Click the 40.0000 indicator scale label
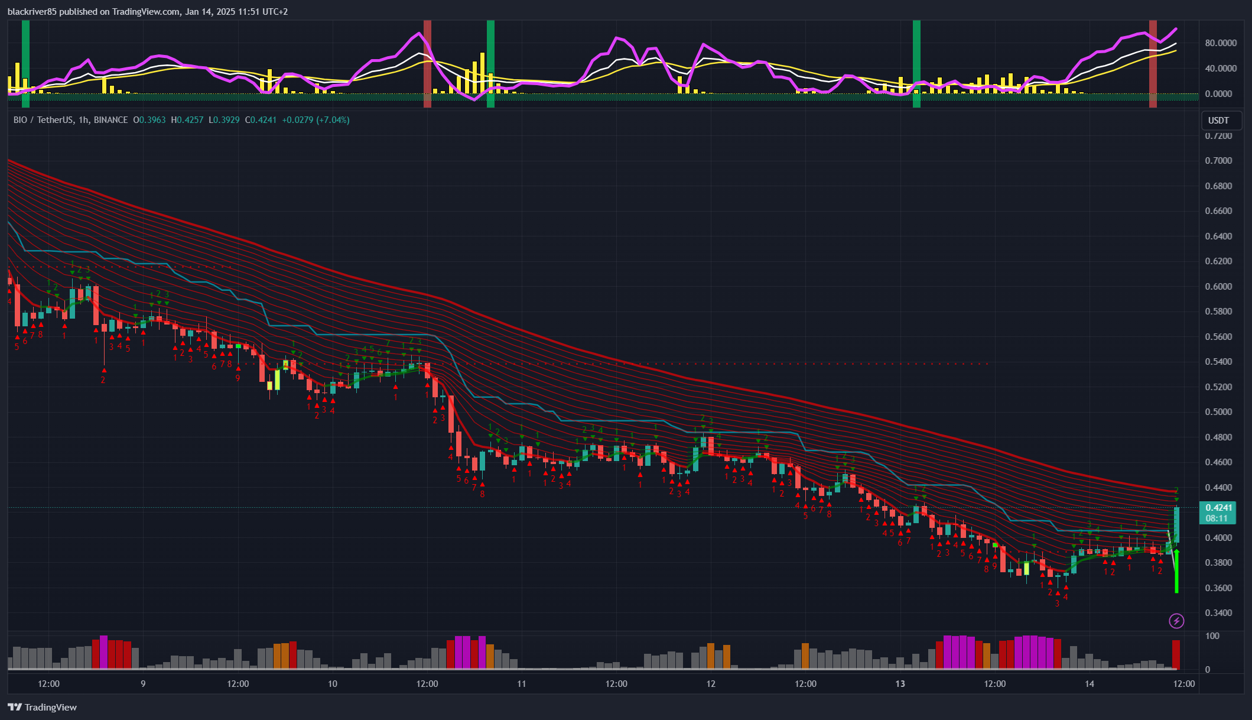 [1221, 69]
